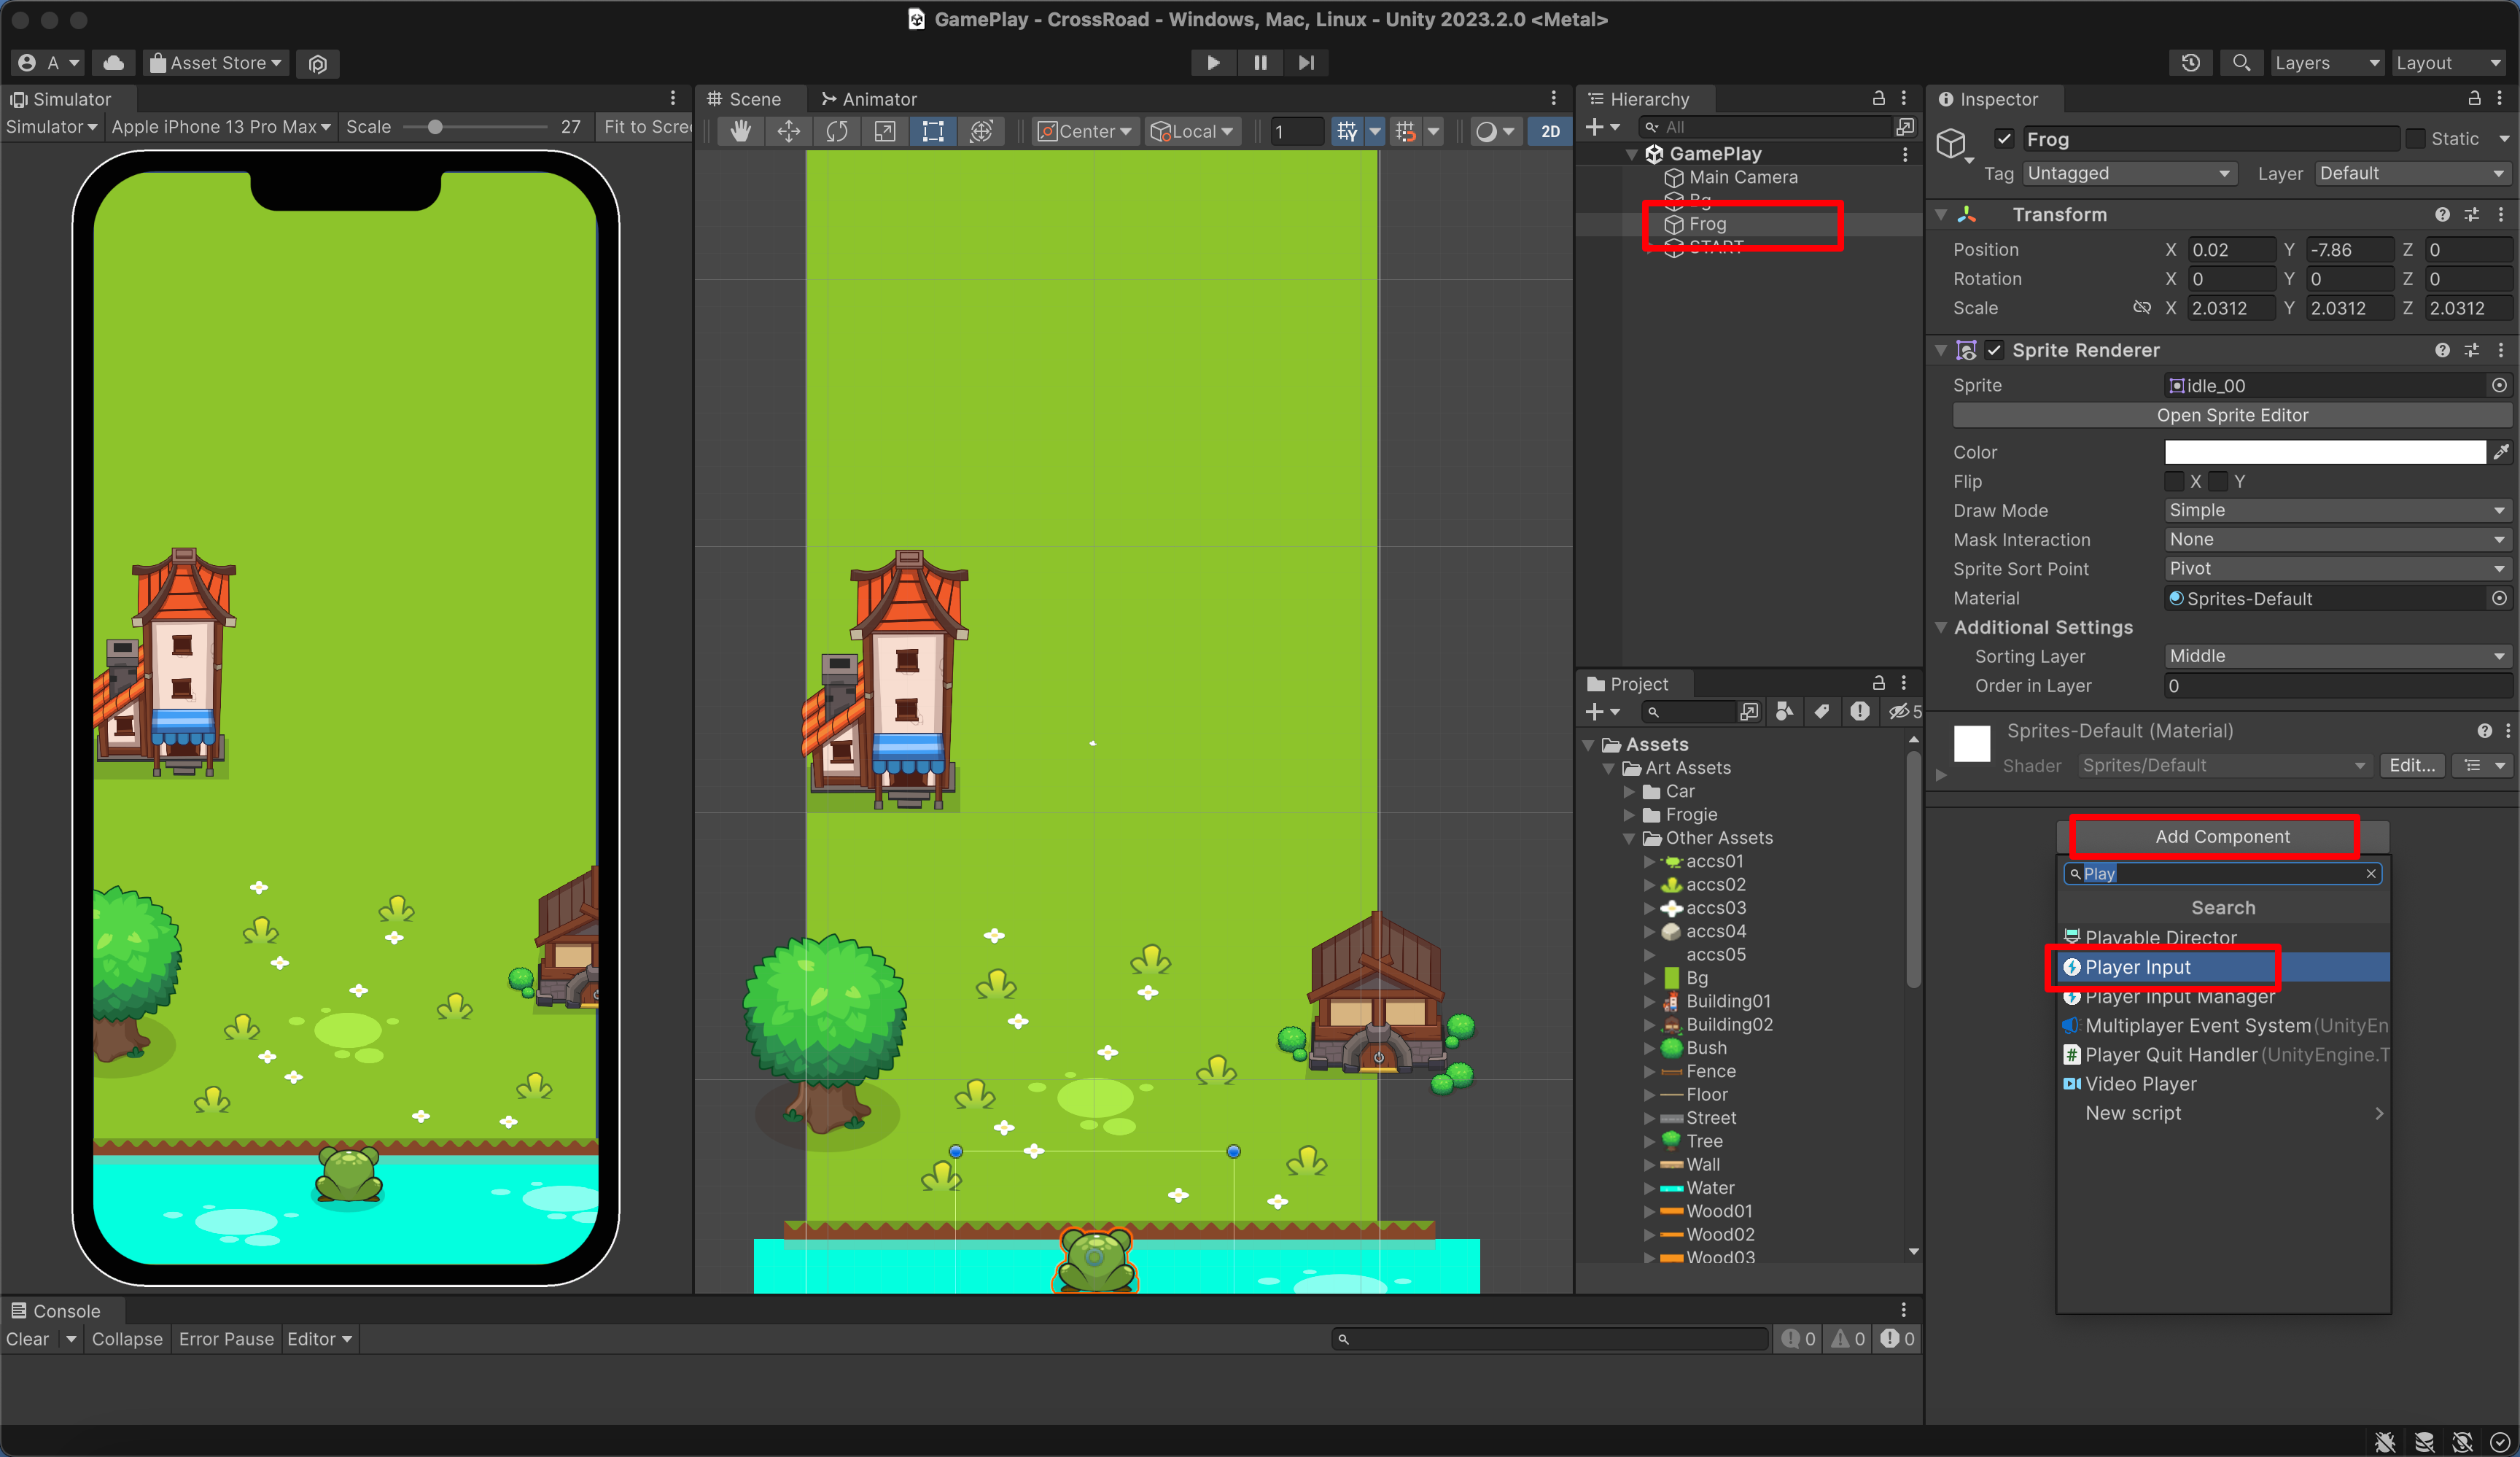Open Unity Cloud services icon
The image size is (2520, 1457).
pos(114,63)
